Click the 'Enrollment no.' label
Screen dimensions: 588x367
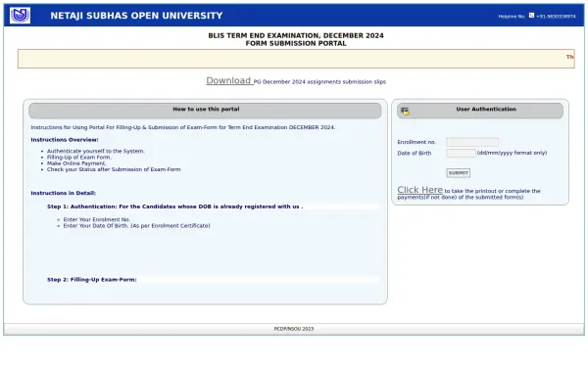click(x=416, y=142)
